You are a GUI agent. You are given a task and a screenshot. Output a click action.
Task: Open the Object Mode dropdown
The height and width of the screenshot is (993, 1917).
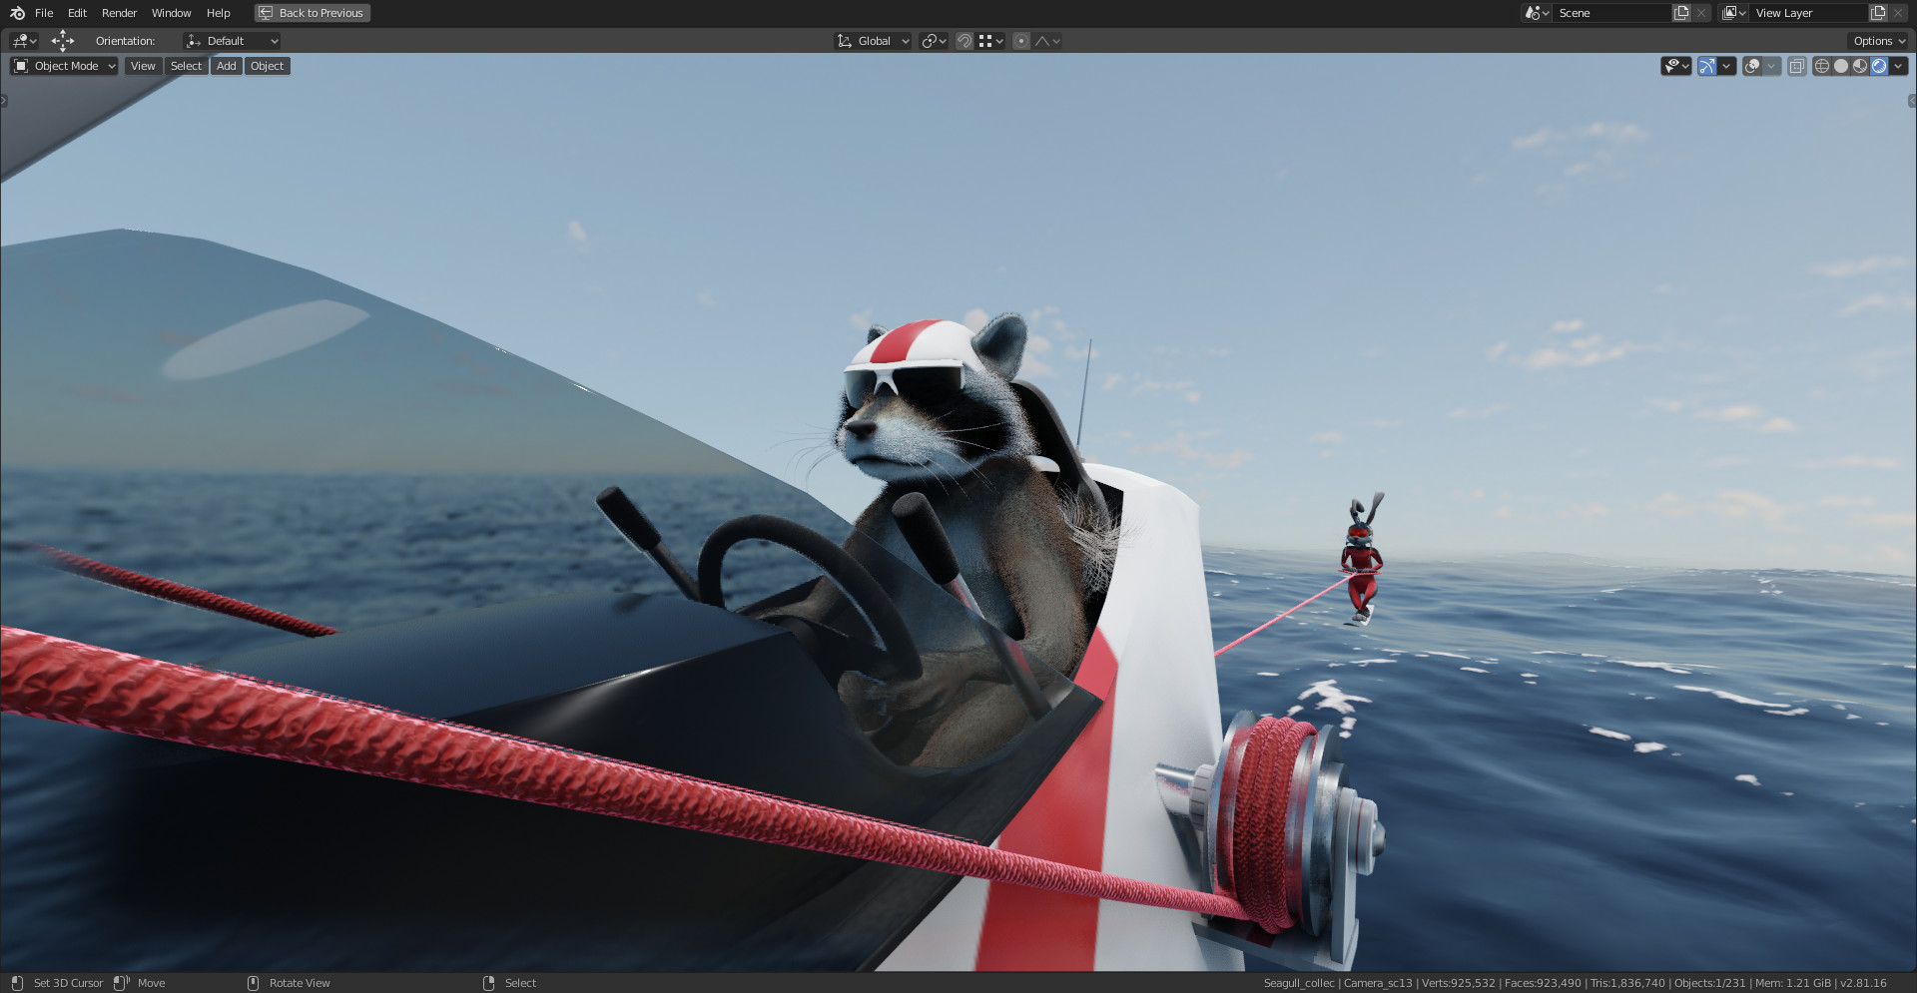tap(64, 66)
